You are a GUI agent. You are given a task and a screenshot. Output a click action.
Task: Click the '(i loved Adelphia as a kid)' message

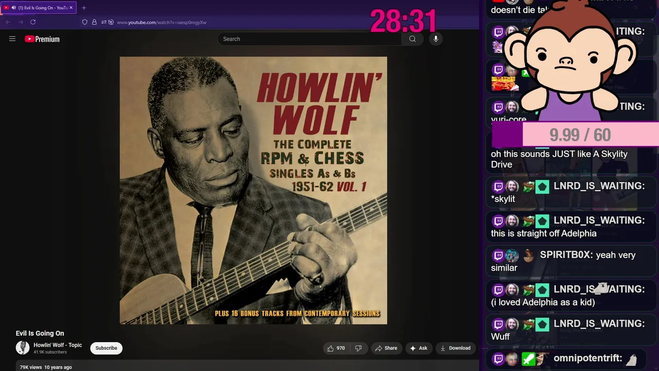click(x=543, y=302)
